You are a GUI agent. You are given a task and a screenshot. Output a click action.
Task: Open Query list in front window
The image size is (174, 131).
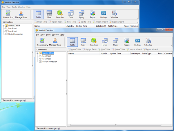click(x=116, y=42)
